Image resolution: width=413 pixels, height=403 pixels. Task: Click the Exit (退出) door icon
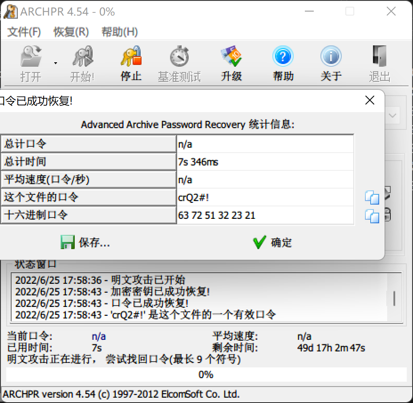[x=380, y=56]
